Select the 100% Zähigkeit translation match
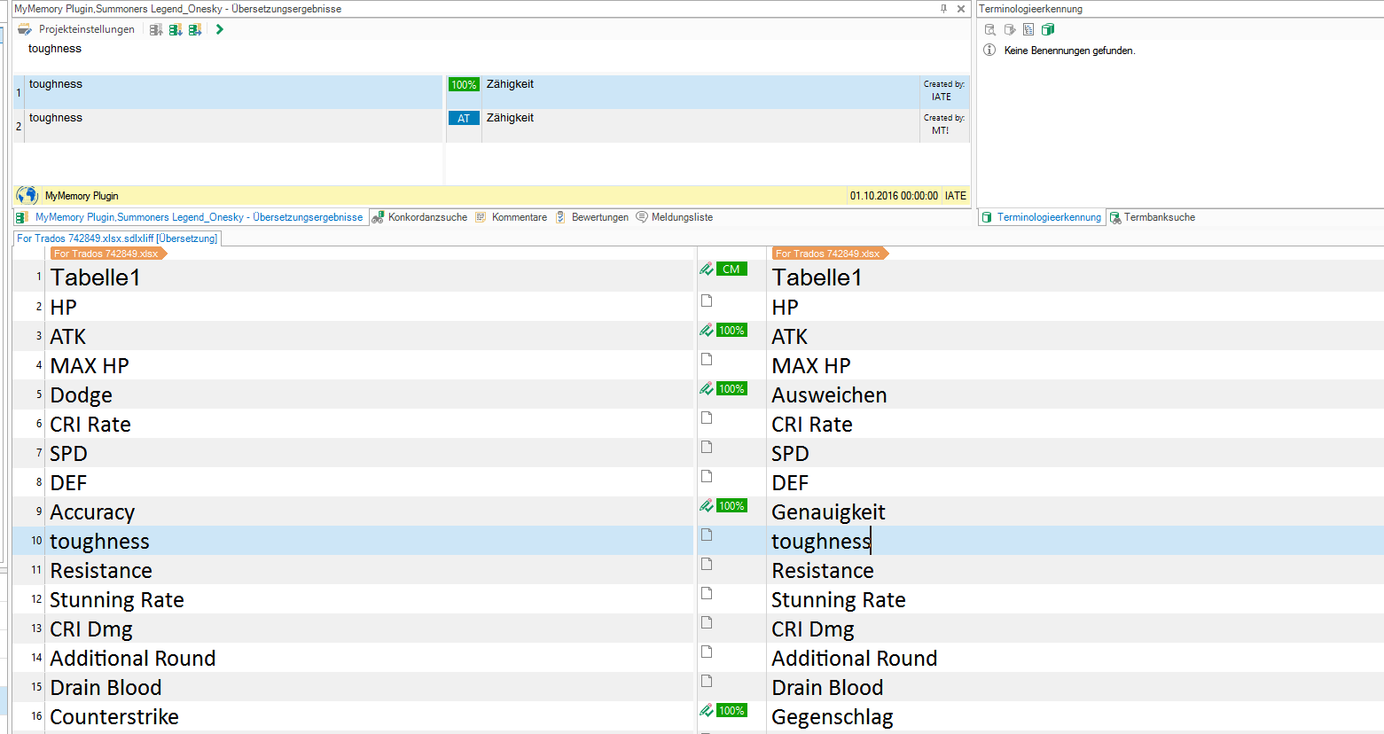 (x=510, y=85)
